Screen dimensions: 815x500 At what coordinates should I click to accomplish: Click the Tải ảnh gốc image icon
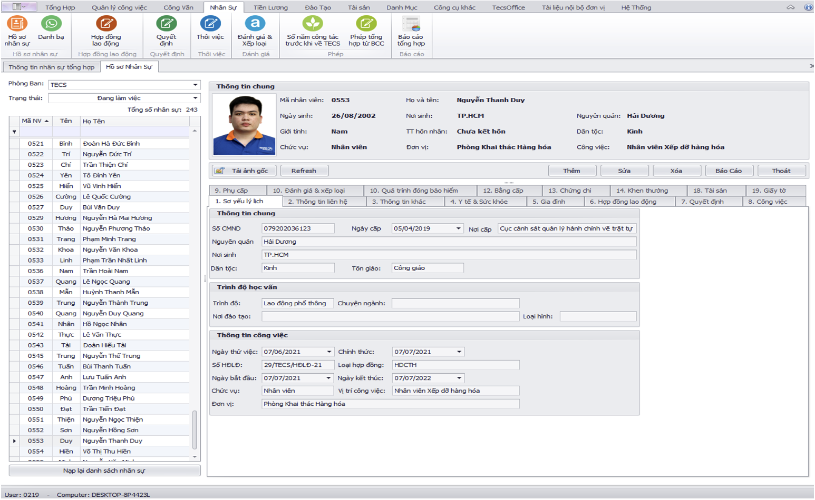[x=220, y=171]
